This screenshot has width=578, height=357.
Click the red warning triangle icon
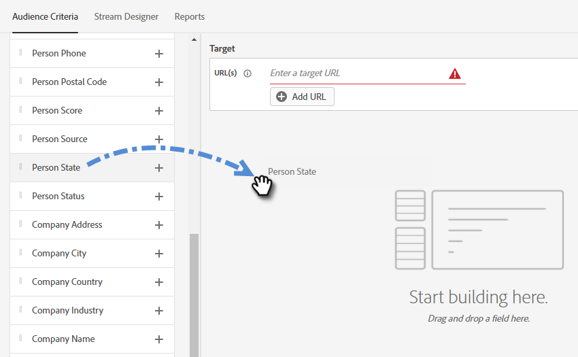(455, 73)
